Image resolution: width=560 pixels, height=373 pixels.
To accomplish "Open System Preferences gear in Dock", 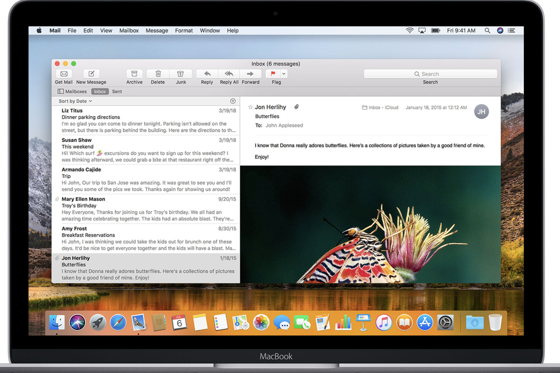I will (x=445, y=322).
